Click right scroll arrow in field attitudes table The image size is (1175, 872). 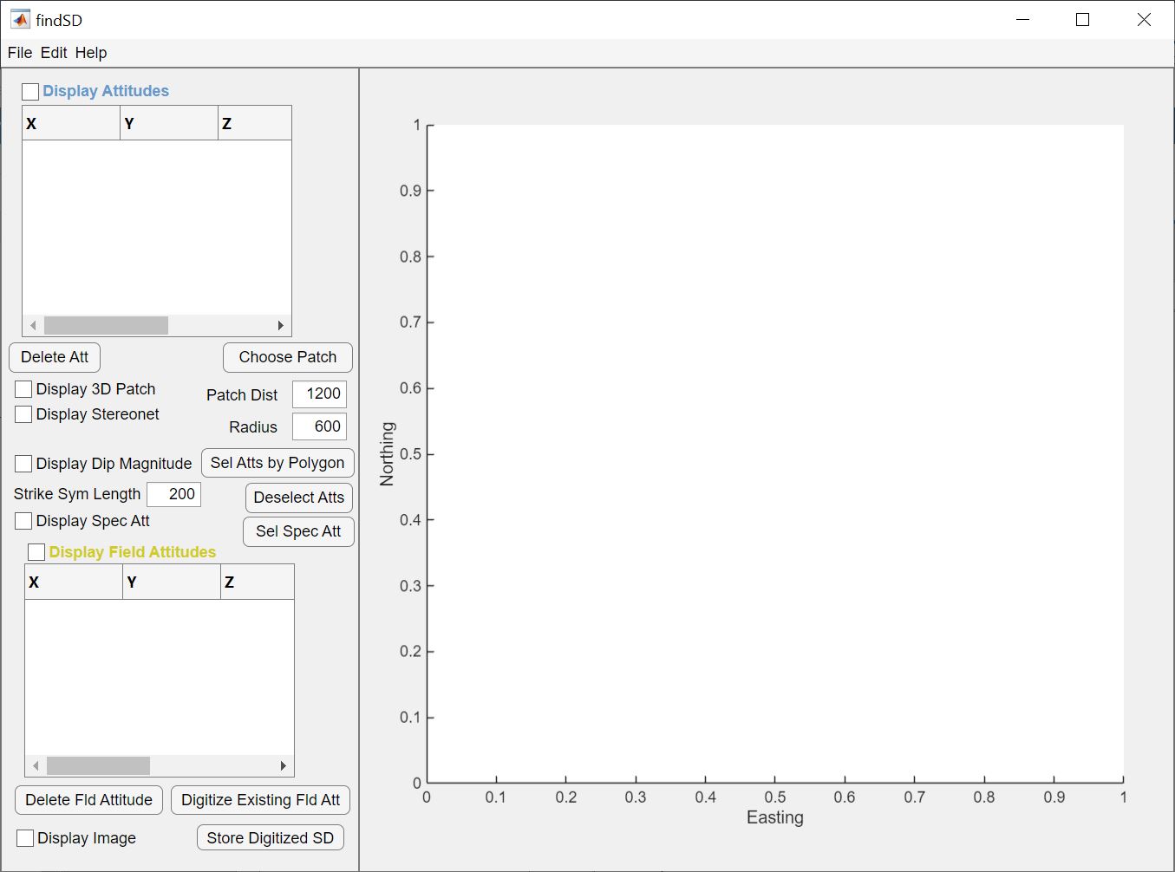[284, 766]
